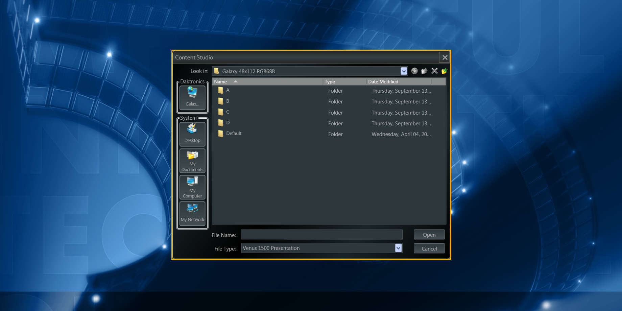Open My Documents from sidebar
Image resolution: width=622 pixels, height=311 pixels.
click(192, 161)
